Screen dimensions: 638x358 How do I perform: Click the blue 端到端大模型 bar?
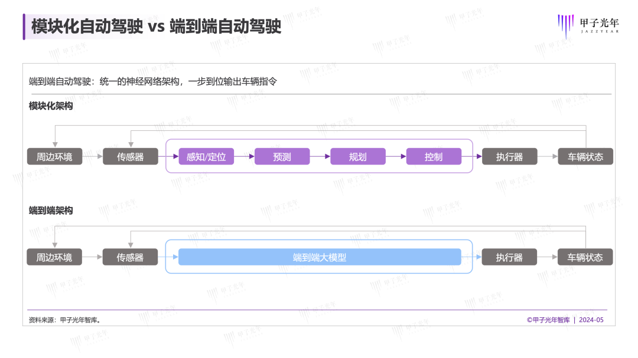tap(320, 257)
